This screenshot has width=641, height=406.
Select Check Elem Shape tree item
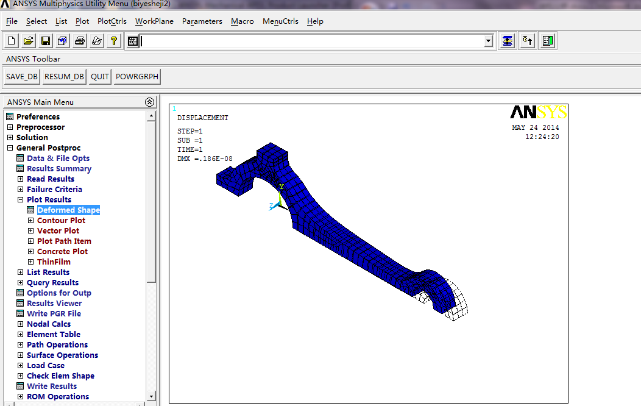tap(60, 376)
